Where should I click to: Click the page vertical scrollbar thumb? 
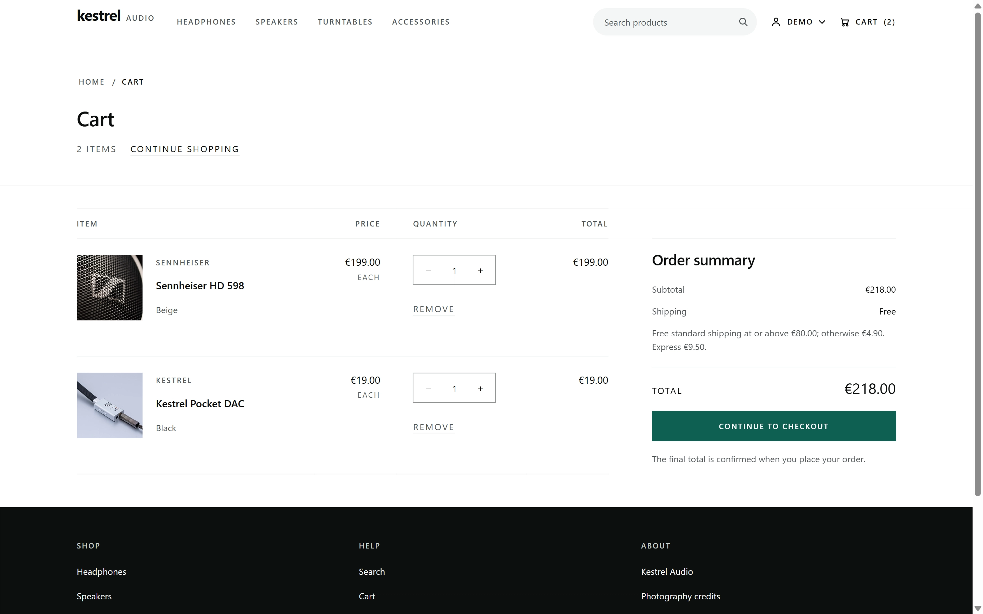click(978, 254)
